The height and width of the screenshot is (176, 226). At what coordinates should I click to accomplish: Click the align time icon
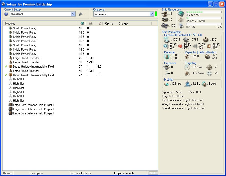(187, 84)
